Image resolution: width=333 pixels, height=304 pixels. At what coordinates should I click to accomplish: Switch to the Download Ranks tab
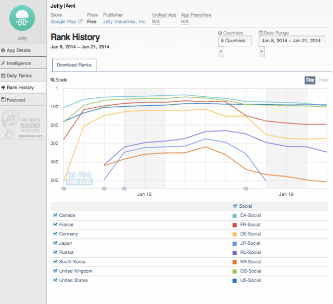74,65
